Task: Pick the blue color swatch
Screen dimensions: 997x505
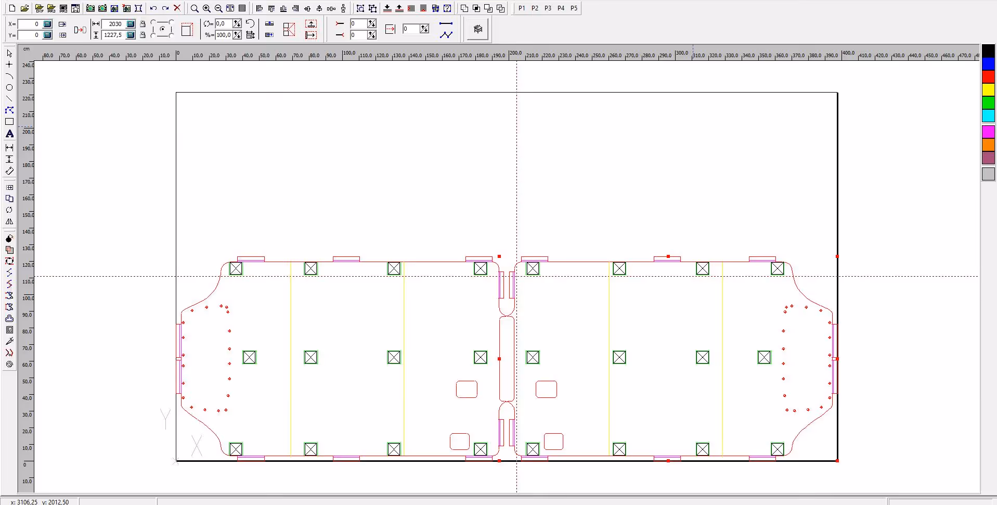Action: click(988, 64)
